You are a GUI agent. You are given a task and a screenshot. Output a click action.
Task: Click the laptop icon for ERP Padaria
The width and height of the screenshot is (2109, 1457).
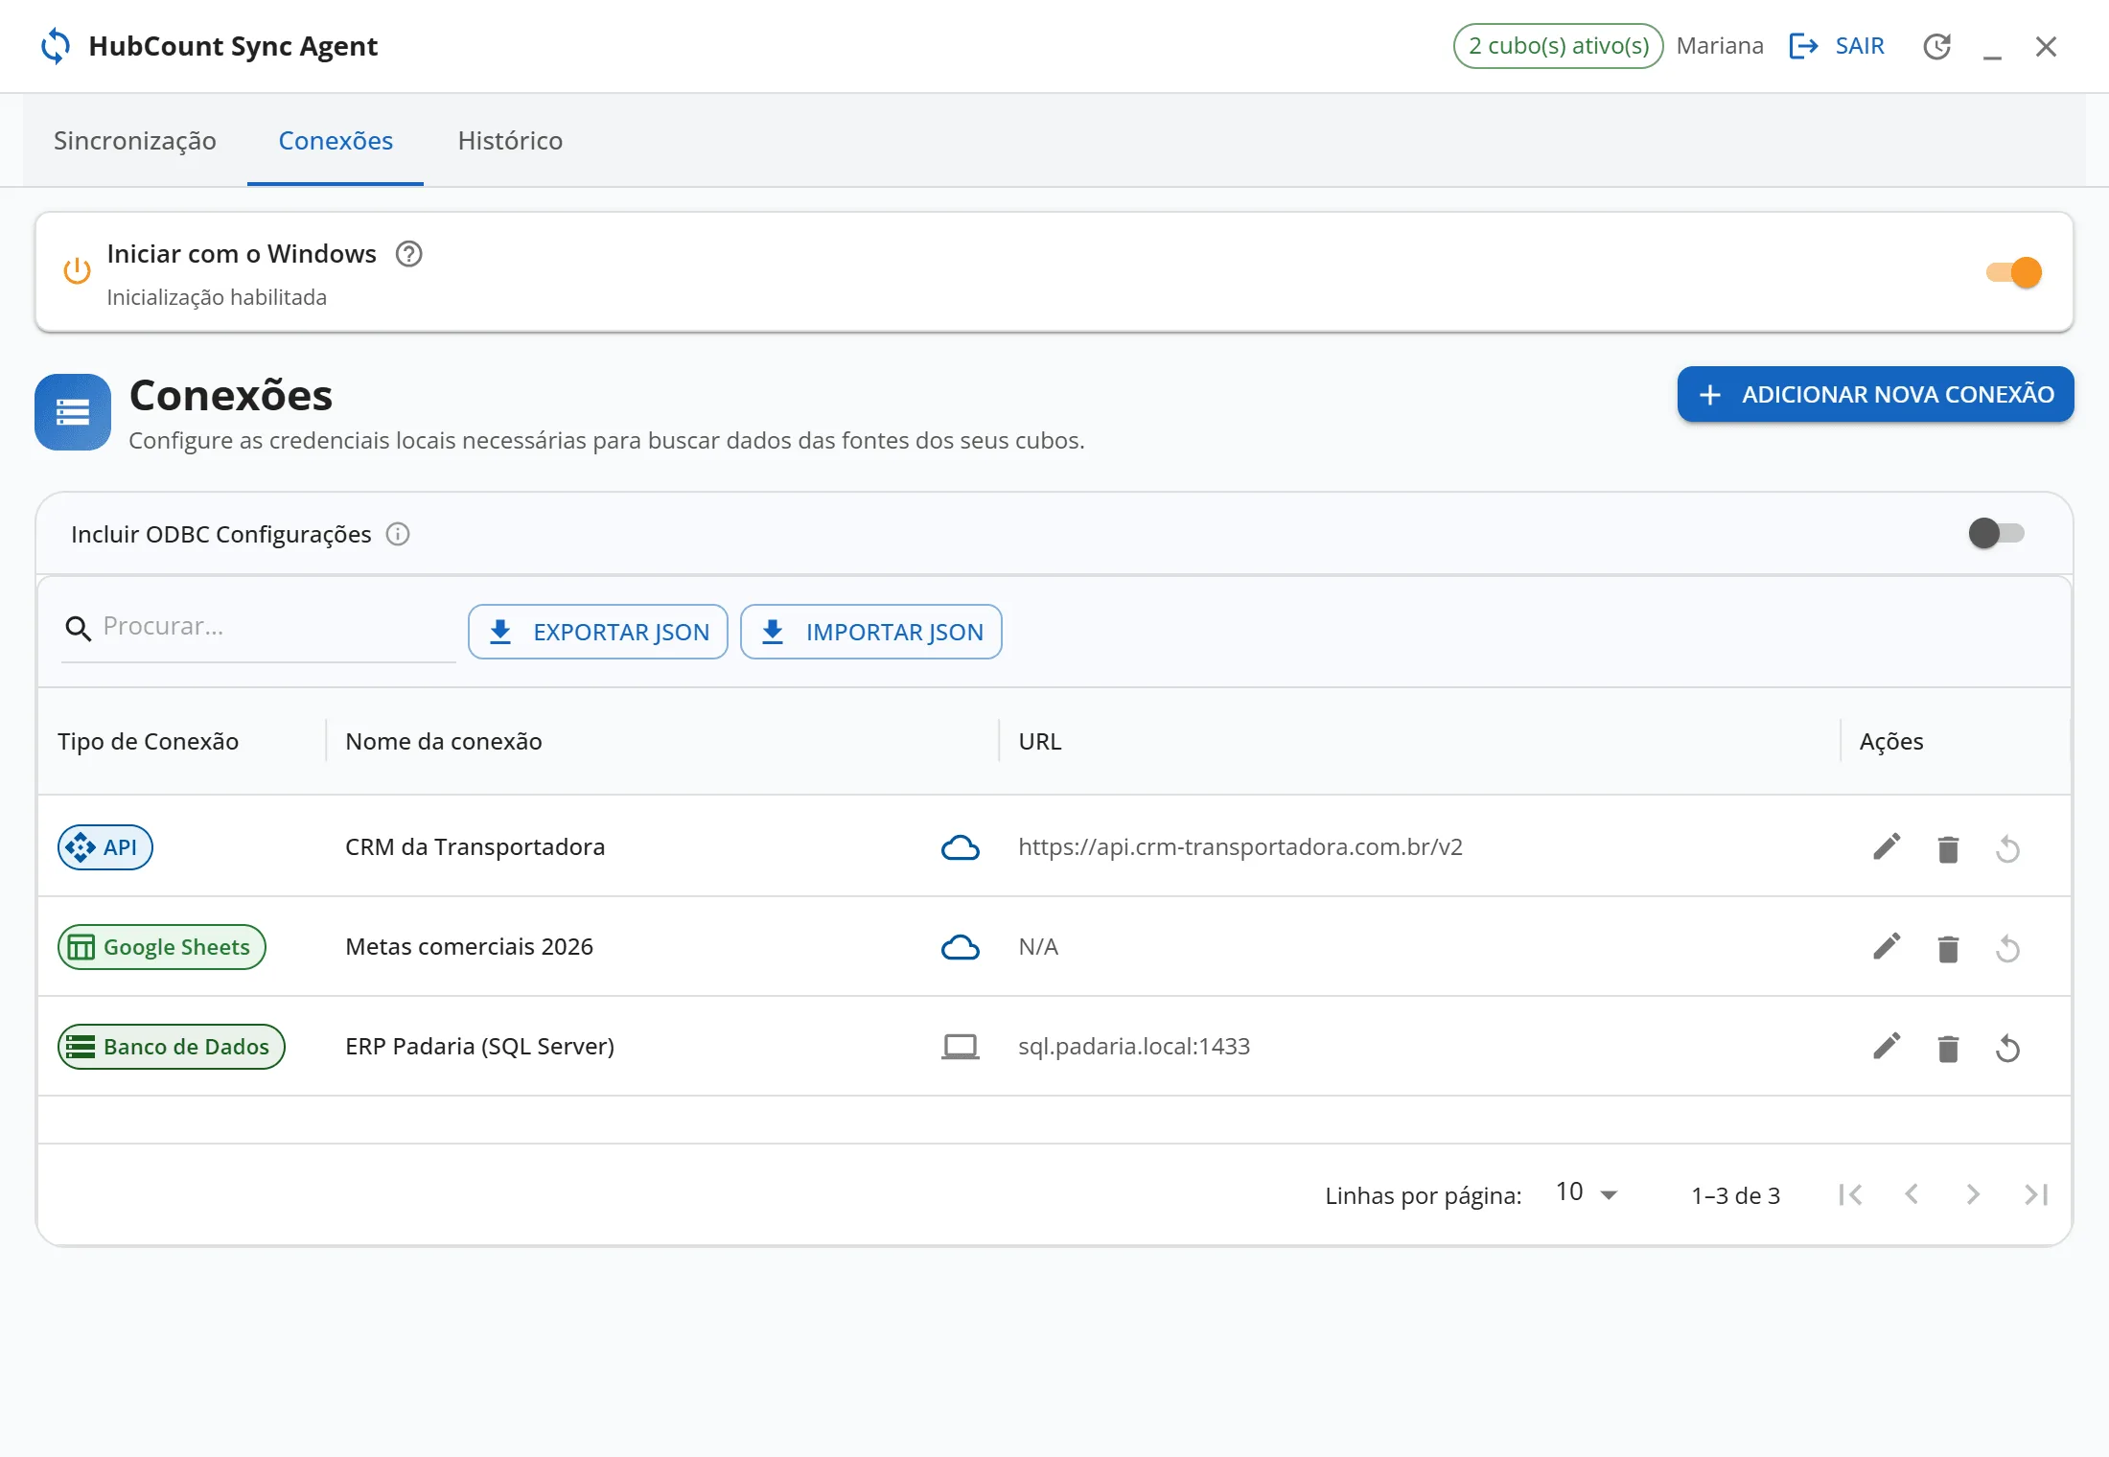click(960, 1047)
